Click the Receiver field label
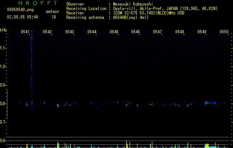The width and height of the screenshot is (233, 148). (75, 13)
